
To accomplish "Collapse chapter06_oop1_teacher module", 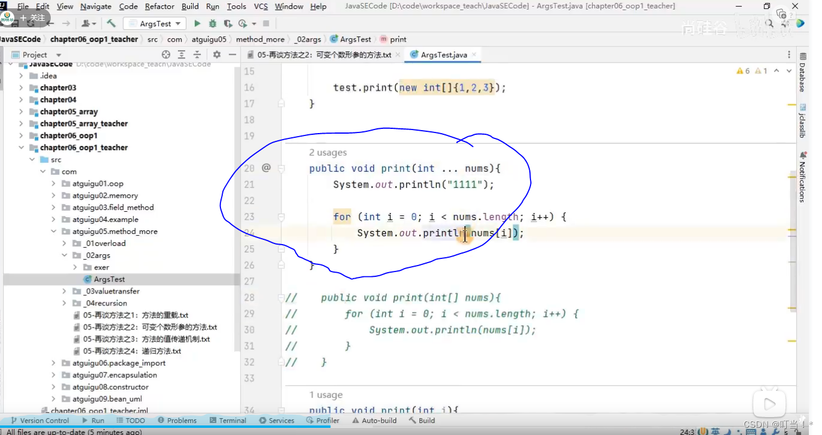I will point(22,147).
